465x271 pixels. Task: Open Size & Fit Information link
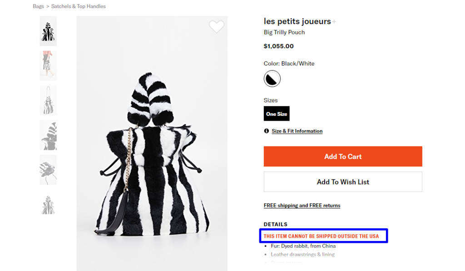(x=297, y=131)
